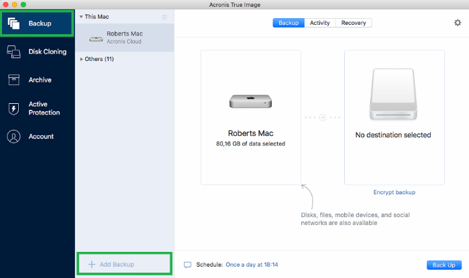Viewport: 469px width, 278px height.
Task: Switch to the Recovery tab
Action: coord(354,23)
